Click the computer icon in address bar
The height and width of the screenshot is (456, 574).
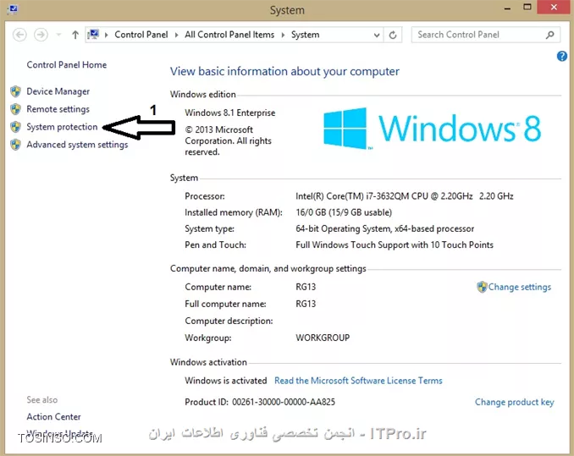click(94, 35)
